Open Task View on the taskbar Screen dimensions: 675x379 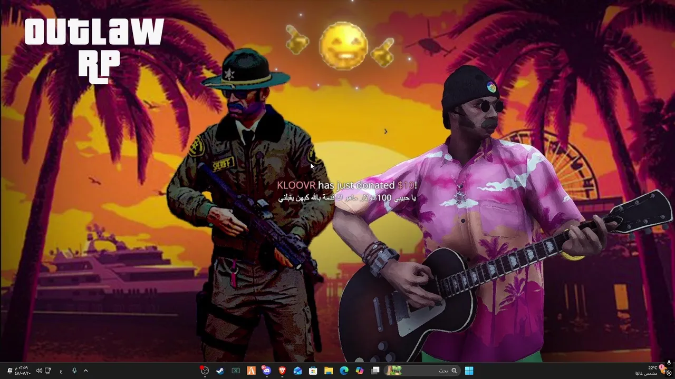coord(375,371)
